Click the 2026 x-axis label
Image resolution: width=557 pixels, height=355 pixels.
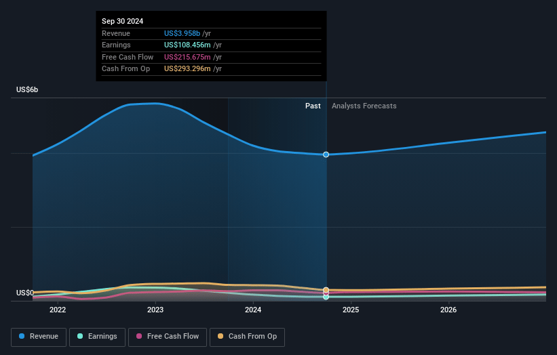448,310
